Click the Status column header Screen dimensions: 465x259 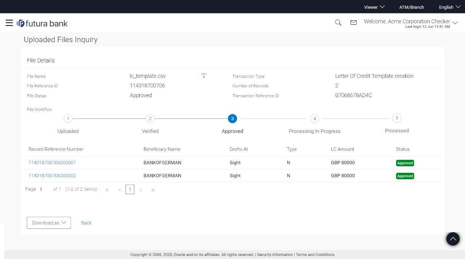pyautogui.click(x=403, y=149)
